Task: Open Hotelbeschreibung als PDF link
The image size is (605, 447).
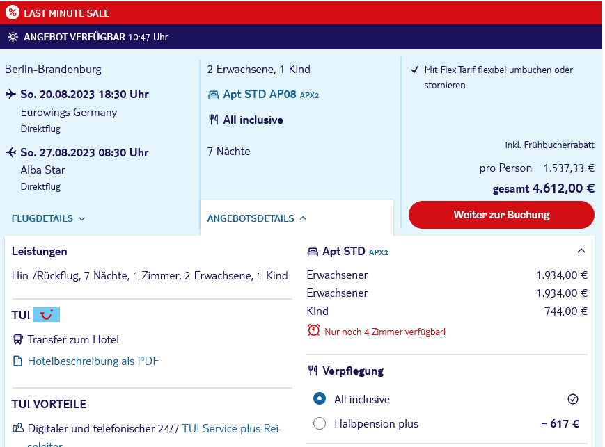Action: point(93,361)
